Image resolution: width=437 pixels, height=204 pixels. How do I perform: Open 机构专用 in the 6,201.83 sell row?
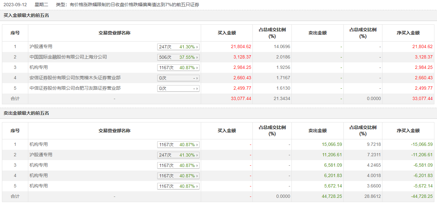[x=39, y=175]
